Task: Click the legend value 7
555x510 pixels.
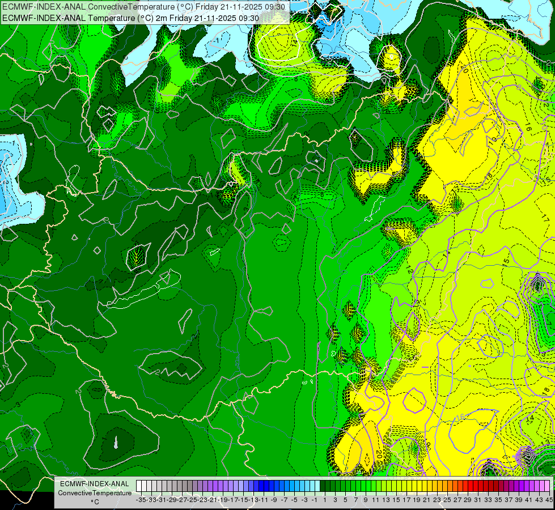Action: 355,500
